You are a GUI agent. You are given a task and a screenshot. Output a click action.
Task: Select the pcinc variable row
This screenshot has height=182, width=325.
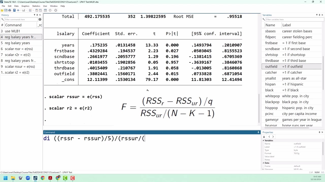(291, 114)
